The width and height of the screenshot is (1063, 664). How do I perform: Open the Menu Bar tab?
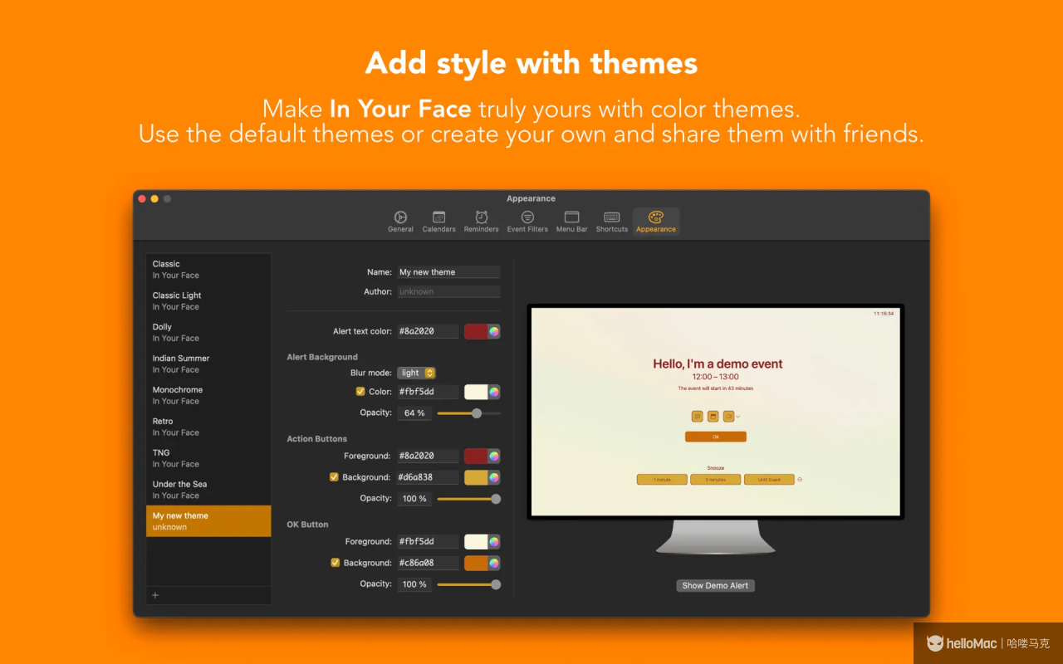571,222
